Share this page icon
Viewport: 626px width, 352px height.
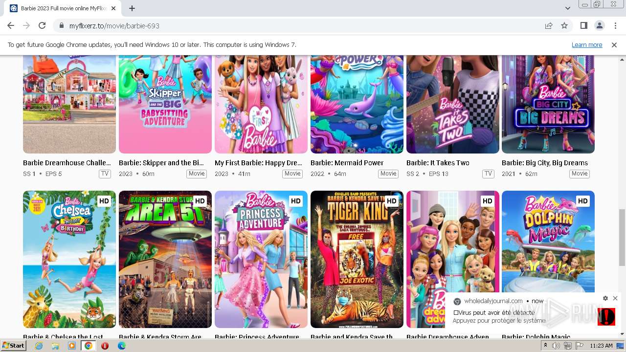point(549,25)
